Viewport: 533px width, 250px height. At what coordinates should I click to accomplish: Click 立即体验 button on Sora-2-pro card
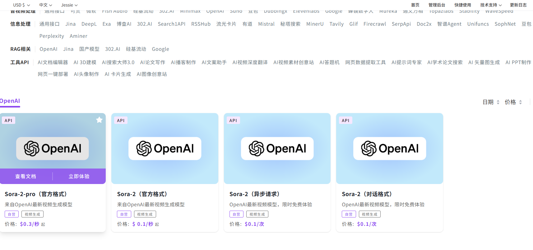click(x=79, y=176)
